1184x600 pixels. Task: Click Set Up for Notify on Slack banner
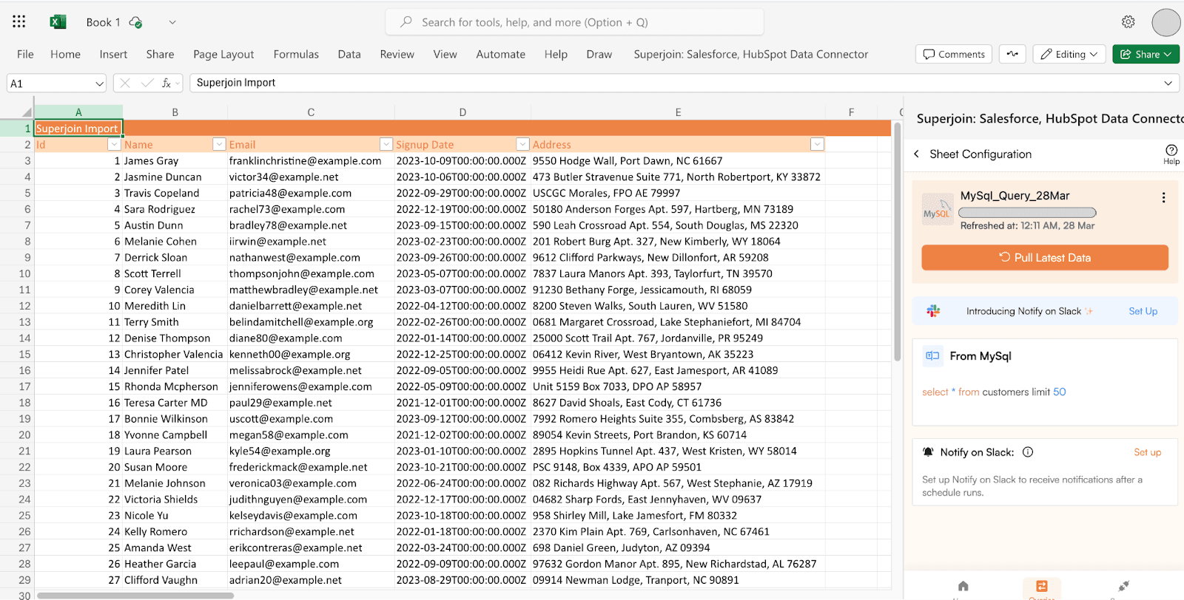pos(1143,311)
